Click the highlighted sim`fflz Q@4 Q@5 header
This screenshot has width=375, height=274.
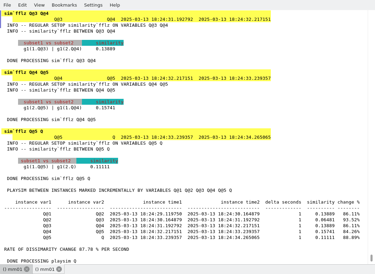point(26,72)
